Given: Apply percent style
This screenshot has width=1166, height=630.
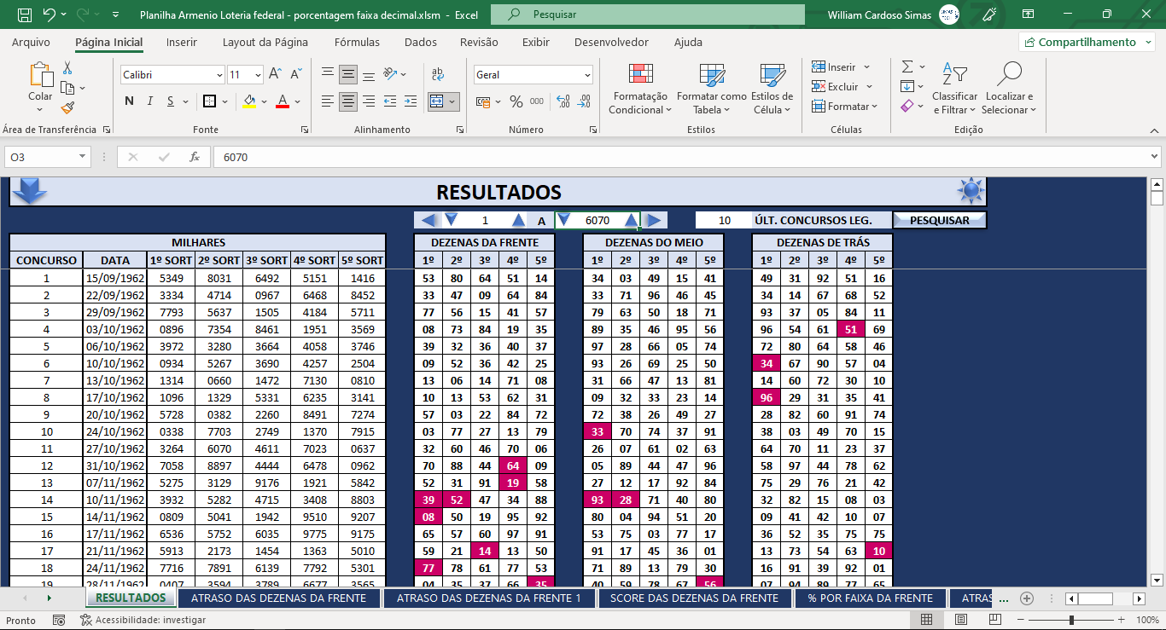Looking at the screenshot, I should coord(516,101).
